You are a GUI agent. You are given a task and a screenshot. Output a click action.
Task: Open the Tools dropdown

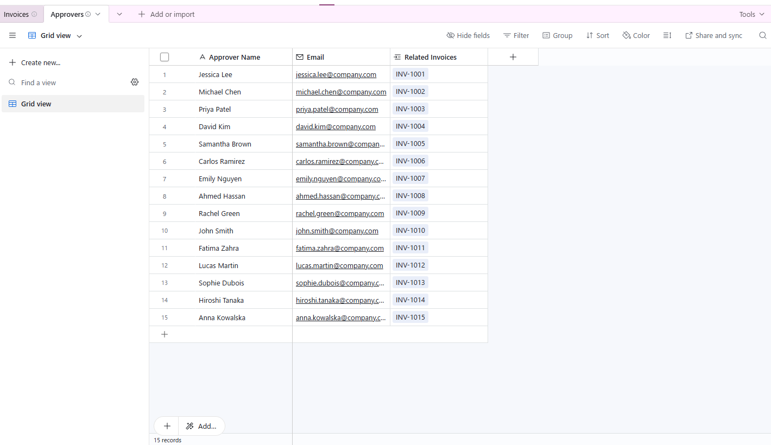pyautogui.click(x=752, y=14)
